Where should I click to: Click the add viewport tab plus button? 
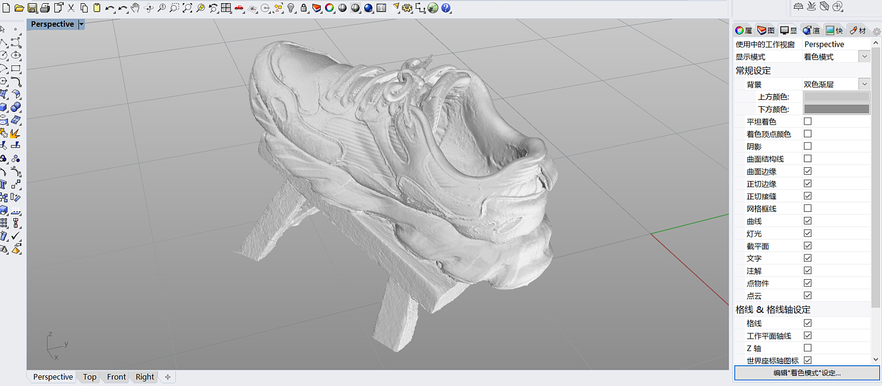point(168,377)
